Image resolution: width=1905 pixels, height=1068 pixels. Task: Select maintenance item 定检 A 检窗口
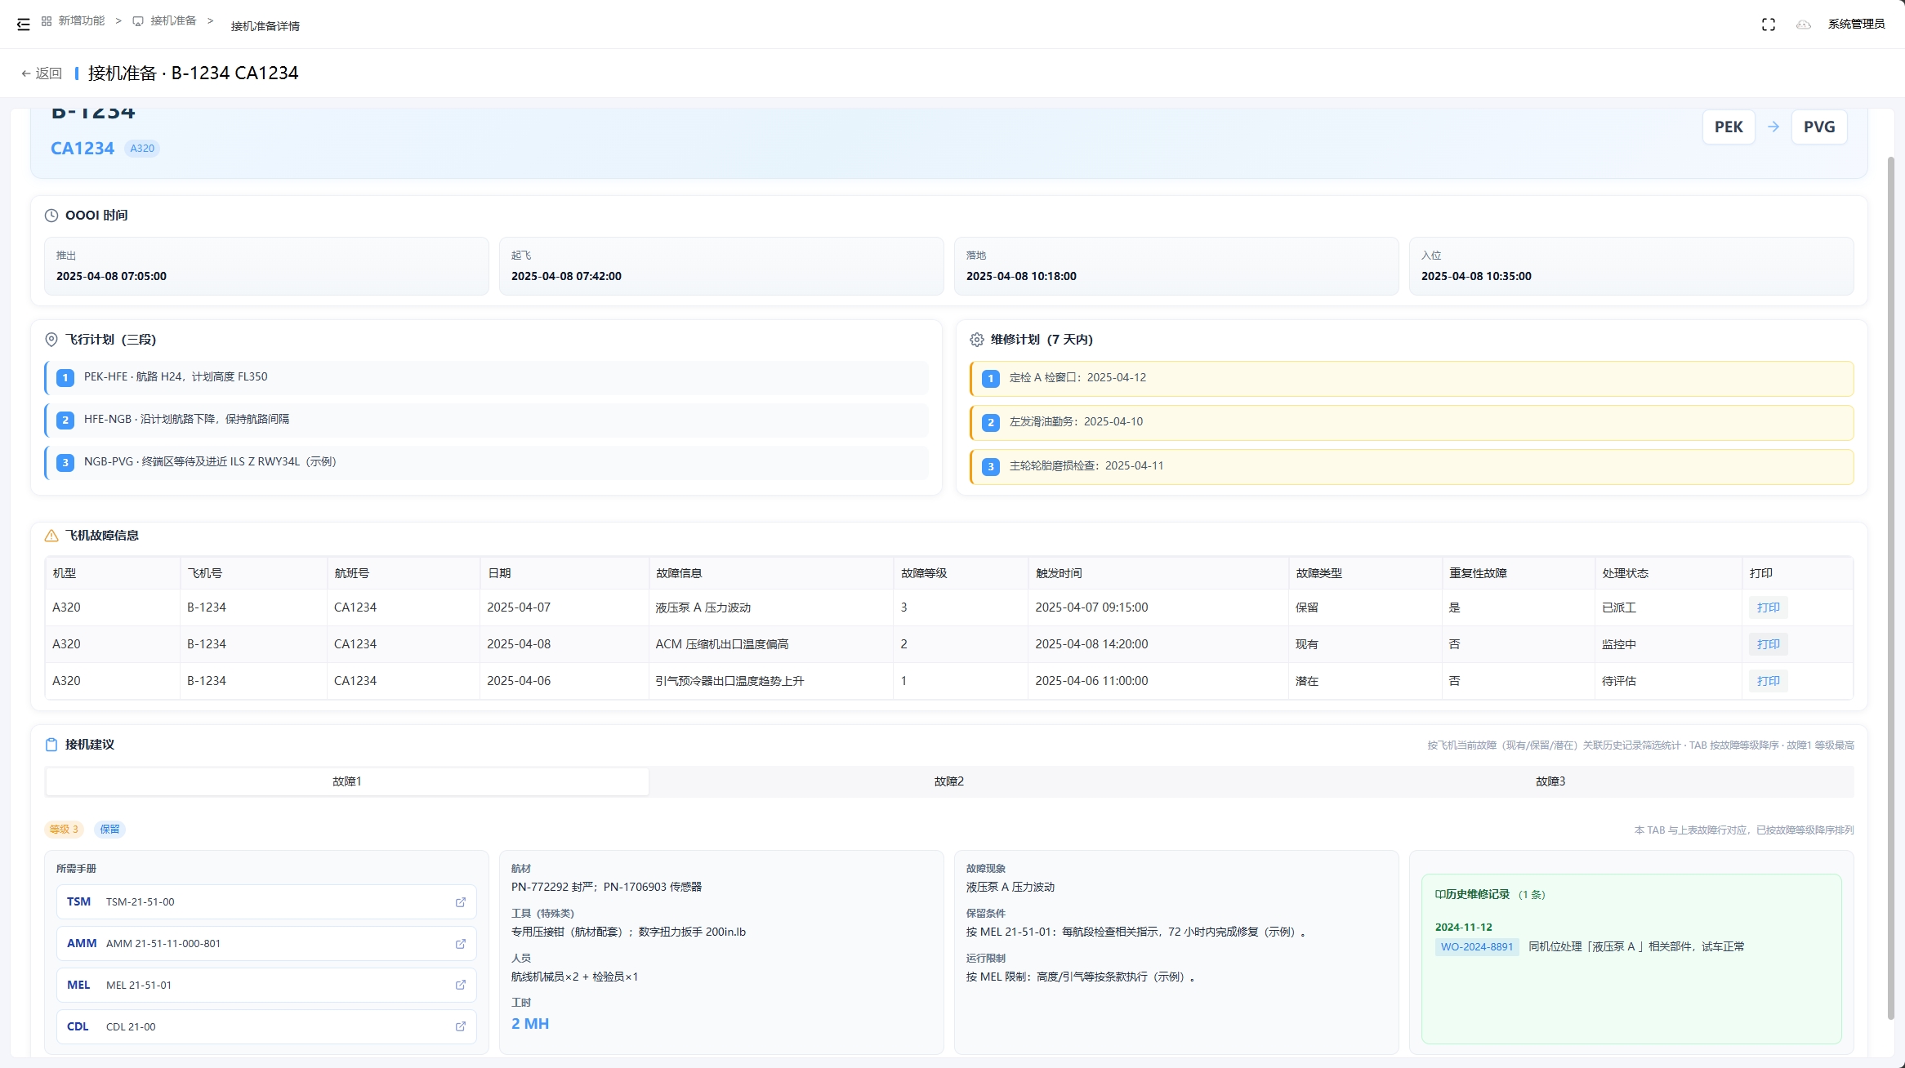1412,378
